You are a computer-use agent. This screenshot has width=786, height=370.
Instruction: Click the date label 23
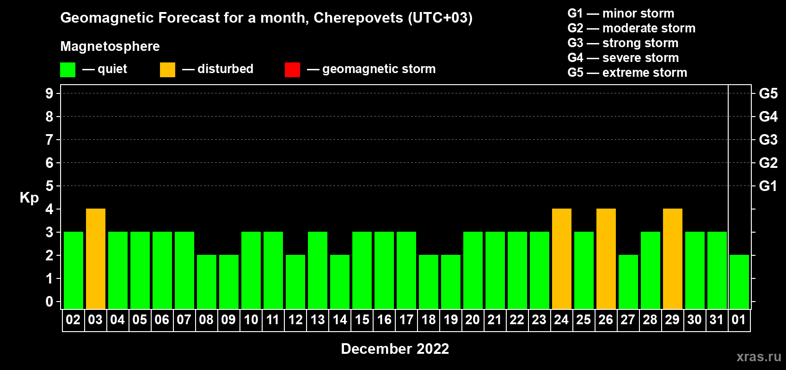pos(539,320)
